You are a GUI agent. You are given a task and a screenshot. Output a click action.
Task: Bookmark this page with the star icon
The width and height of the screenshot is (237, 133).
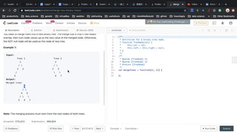pyautogui.click(x=185, y=10)
